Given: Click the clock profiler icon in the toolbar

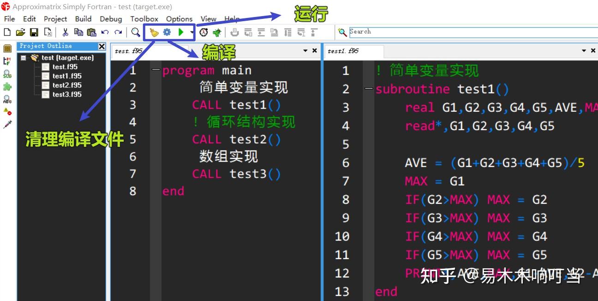Looking at the screenshot, I should pos(203,32).
